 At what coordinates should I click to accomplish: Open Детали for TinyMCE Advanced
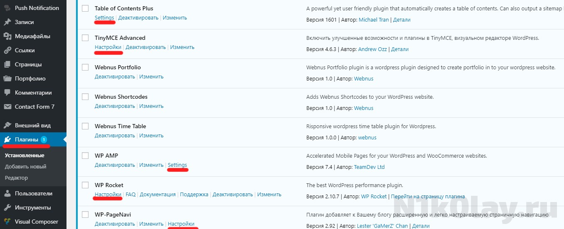pos(400,49)
